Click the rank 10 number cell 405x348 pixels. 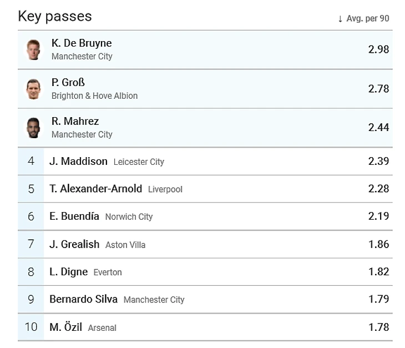click(x=31, y=327)
